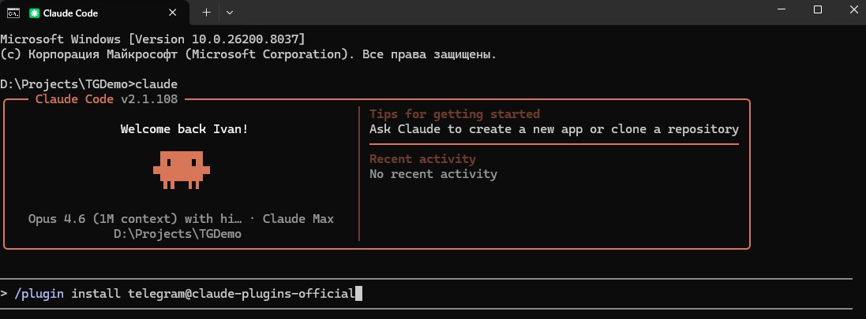Viewport: 866px width, 319px height.
Task: Maximize the terminal window
Action: pyautogui.click(x=818, y=10)
